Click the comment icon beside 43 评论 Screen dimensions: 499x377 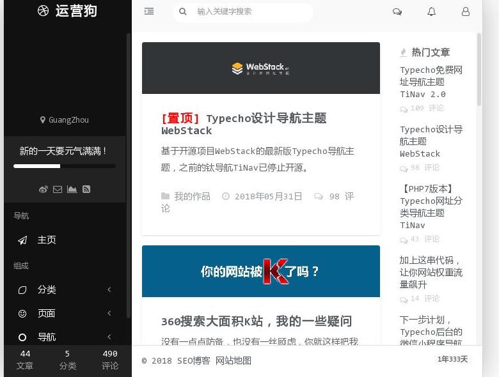[x=404, y=240]
